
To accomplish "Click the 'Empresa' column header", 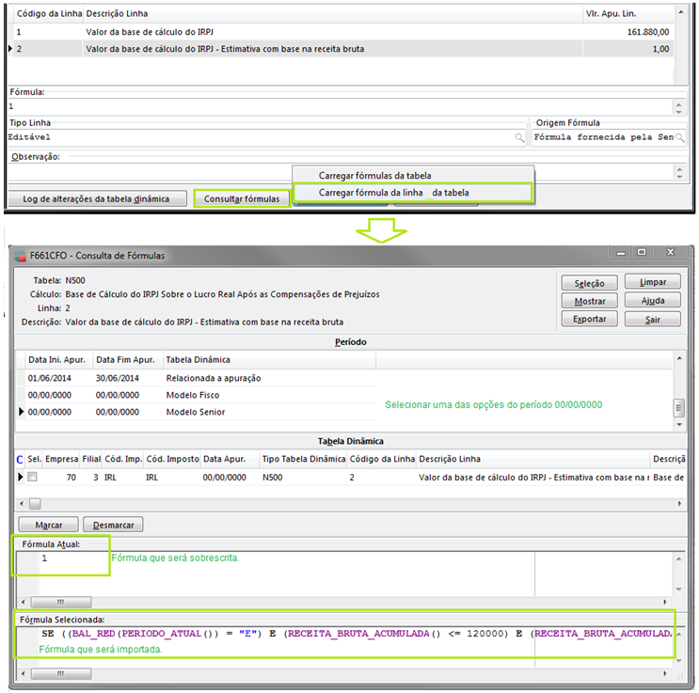I will pos(61,459).
